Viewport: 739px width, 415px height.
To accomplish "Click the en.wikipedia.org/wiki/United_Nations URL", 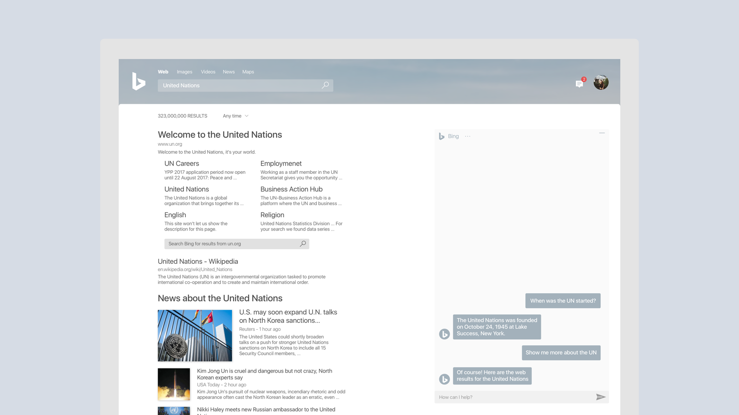I will [195, 270].
